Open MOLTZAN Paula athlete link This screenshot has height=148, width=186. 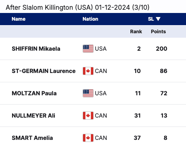point(34,93)
